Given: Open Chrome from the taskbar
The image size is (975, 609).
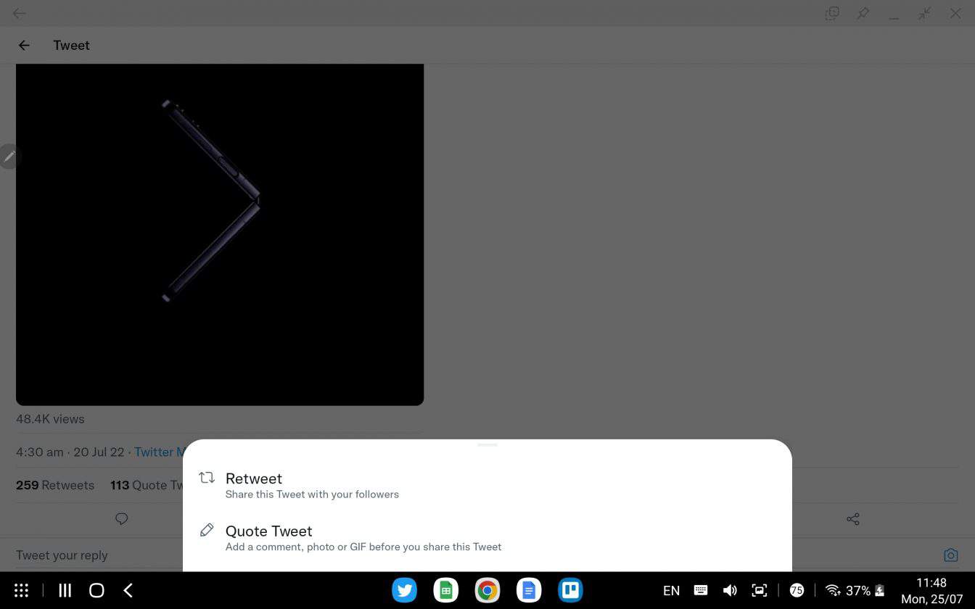Looking at the screenshot, I should (487, 590).
